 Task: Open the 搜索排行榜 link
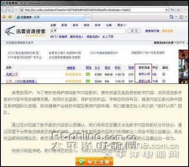(152, 31)
